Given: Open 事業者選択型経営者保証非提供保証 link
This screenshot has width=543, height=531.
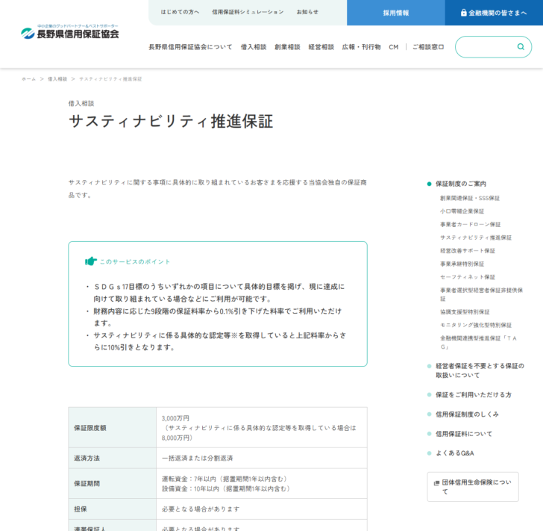Looking at the screenshot, I should [x=481, y=294].
